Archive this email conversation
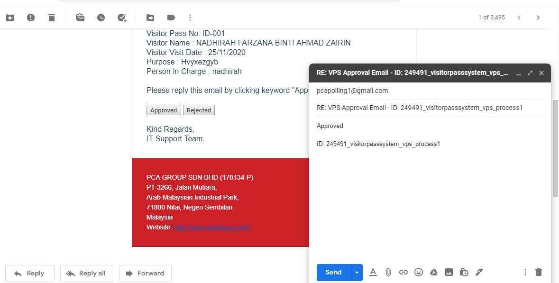 [x=10, y=18]
